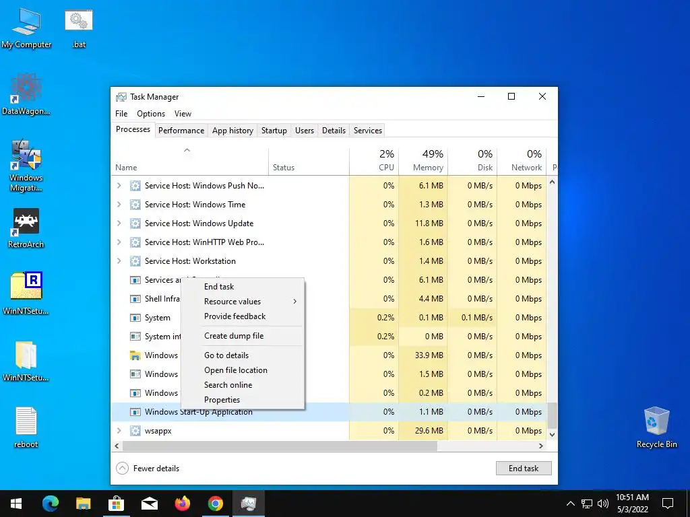Open Windows Migration desktop shortcut
Screen dimensions: 690x517
(x=26, y=166)
